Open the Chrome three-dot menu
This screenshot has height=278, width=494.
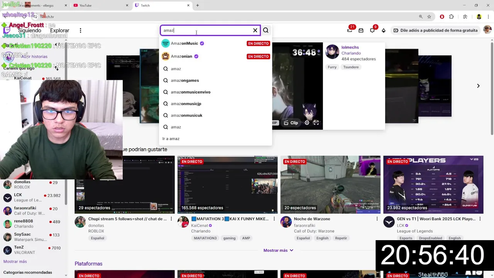[x=488, y=17]
